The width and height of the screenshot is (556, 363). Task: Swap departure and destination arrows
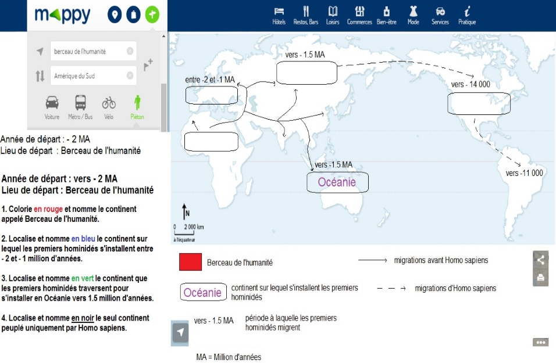click(40, 76)
